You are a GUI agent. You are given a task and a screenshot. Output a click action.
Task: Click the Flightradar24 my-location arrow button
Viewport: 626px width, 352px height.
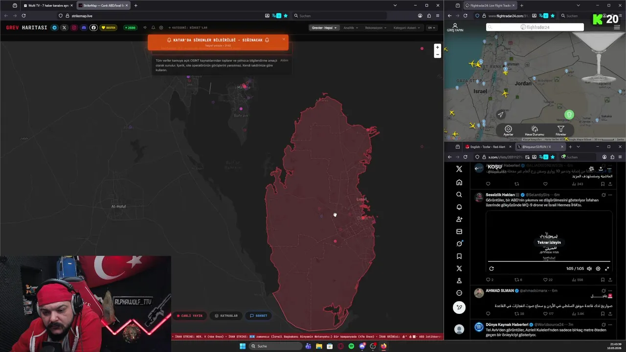coord(500,115)
